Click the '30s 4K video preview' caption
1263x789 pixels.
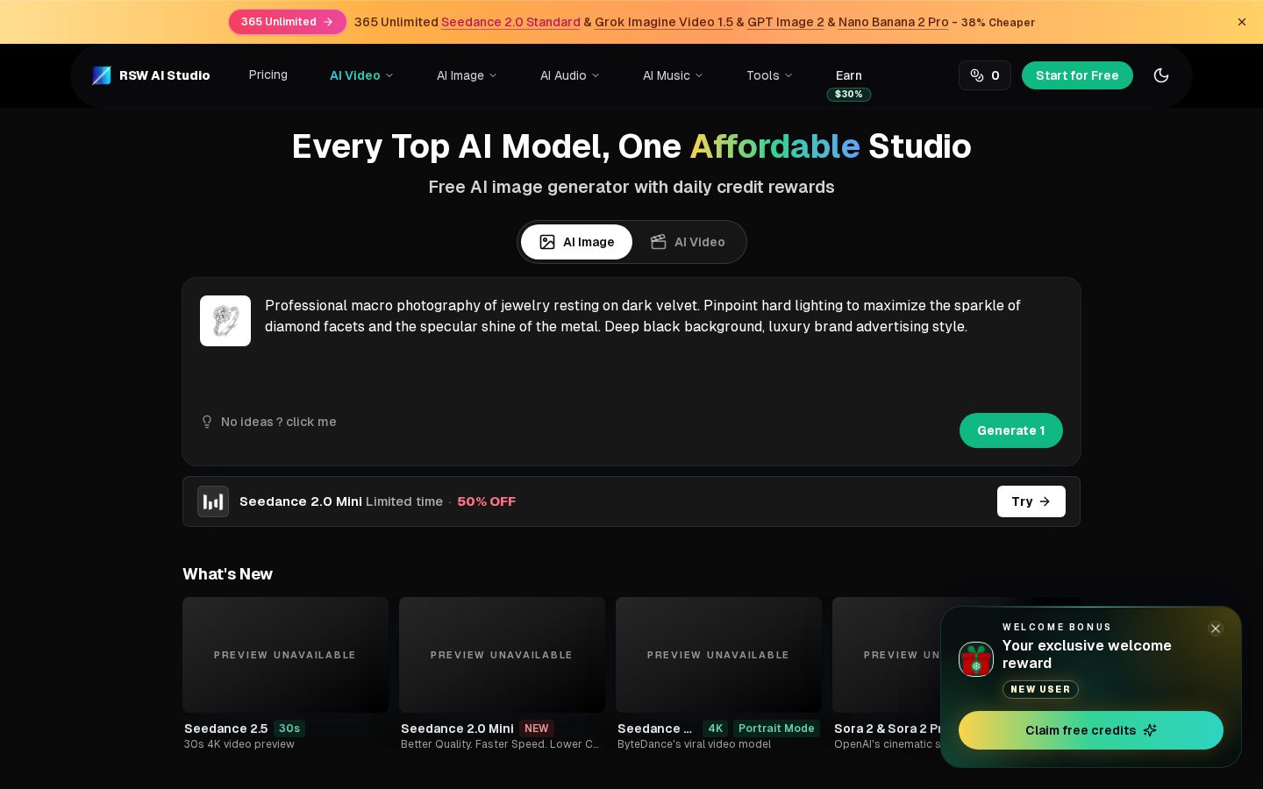point(239,744)
